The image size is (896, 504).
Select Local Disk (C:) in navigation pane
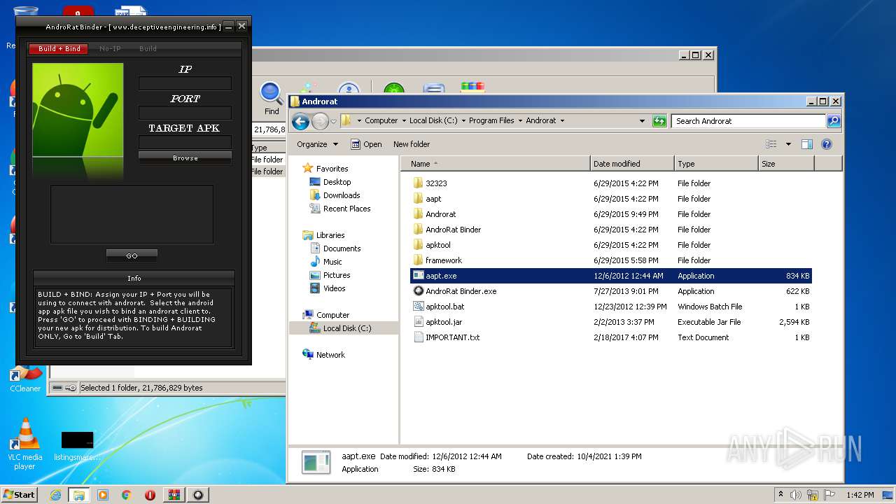coord(347,328)
